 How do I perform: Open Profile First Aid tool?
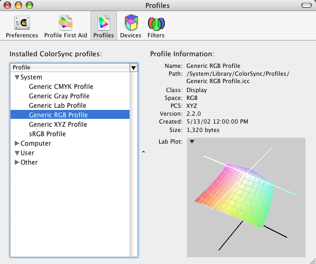[x=66, y=25]
